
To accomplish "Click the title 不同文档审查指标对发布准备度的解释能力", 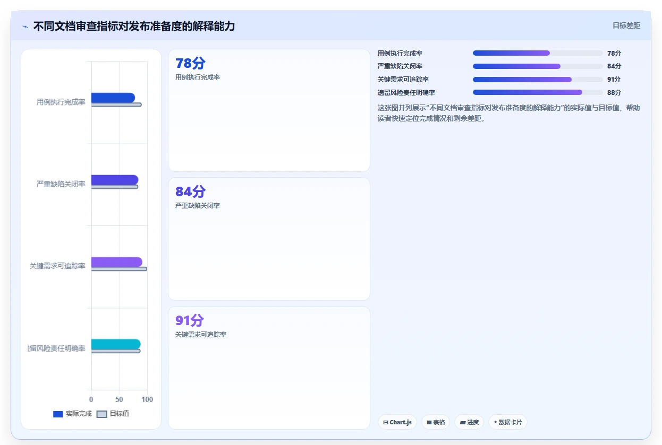I will pyautogui.click(x=134, y=26).
